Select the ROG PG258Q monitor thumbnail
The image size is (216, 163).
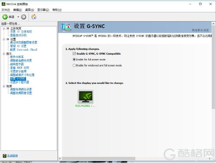pyautogui.click(x=85, y=97)
